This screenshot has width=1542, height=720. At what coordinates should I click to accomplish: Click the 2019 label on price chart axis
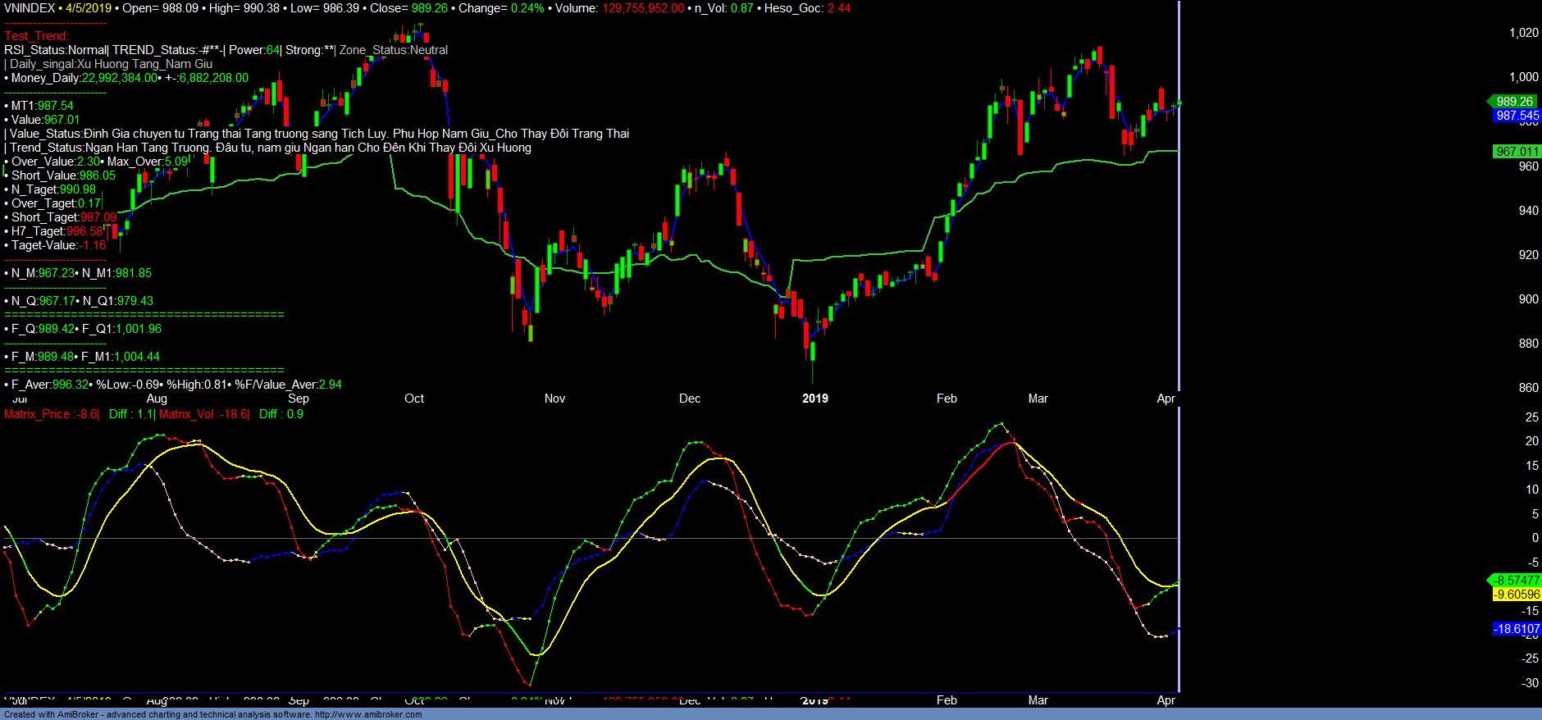tap(814, 399)
